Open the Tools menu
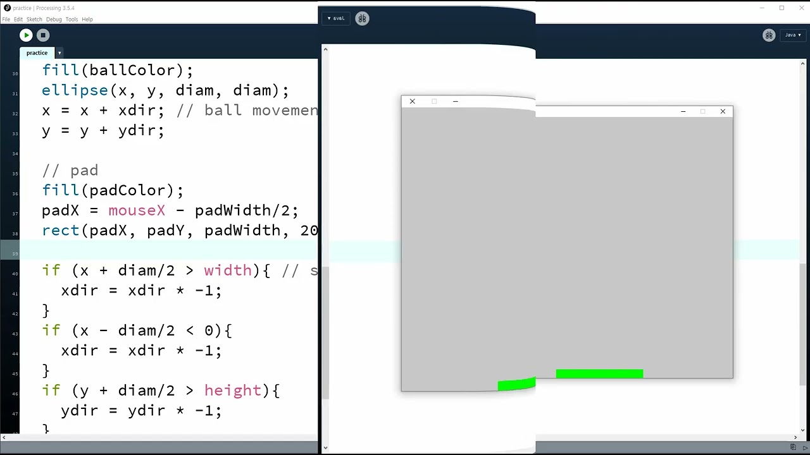This screenshot has height=455, width=810. click(72, 20)
